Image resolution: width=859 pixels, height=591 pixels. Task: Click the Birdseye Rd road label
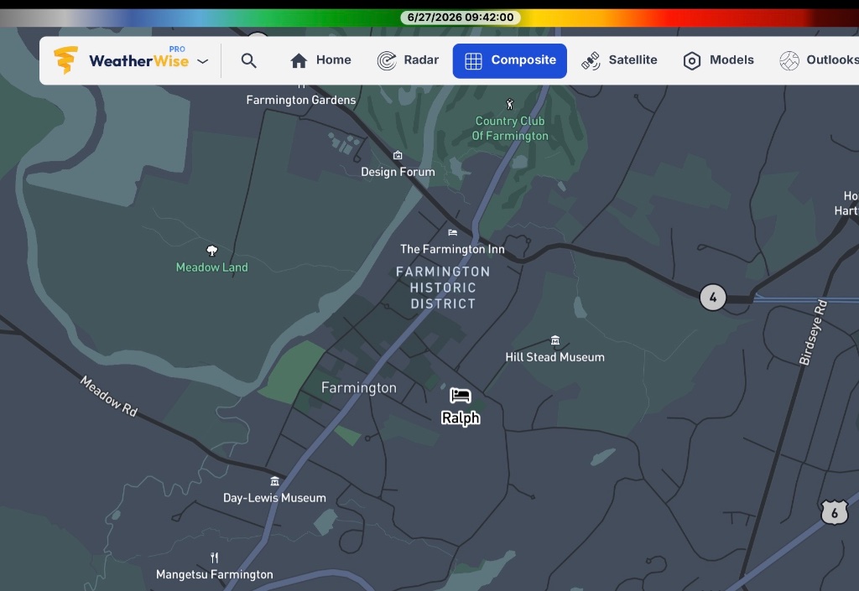coord(813,332)
